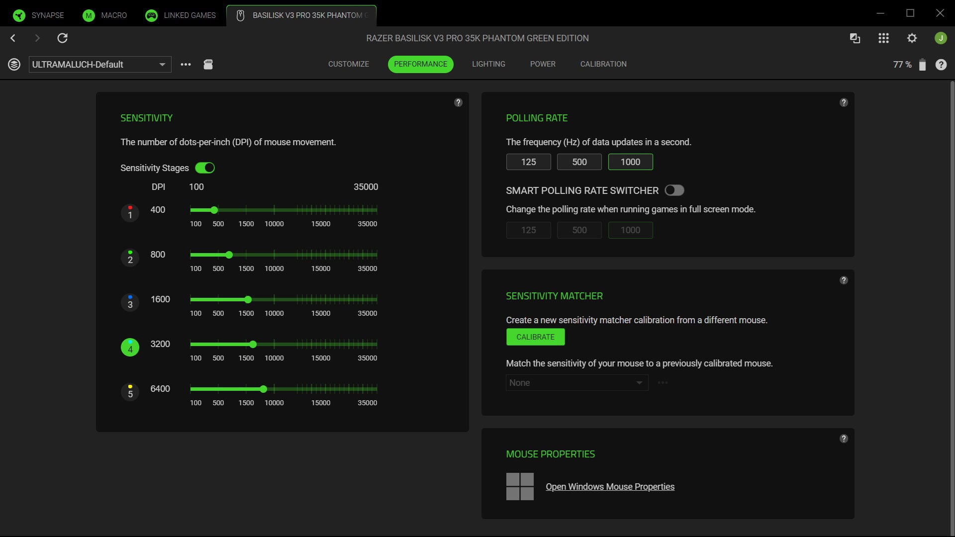Click the onboard memory profiles icon
This screenshot has width=955, height=537.
[x=208, y=64]
